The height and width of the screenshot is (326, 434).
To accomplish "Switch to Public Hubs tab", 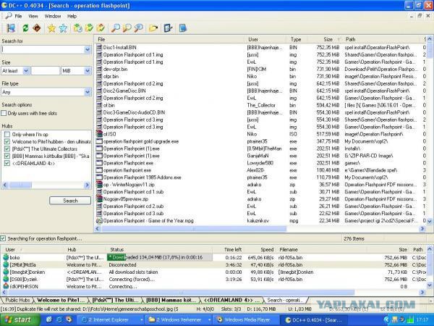I will coord(17,300).
